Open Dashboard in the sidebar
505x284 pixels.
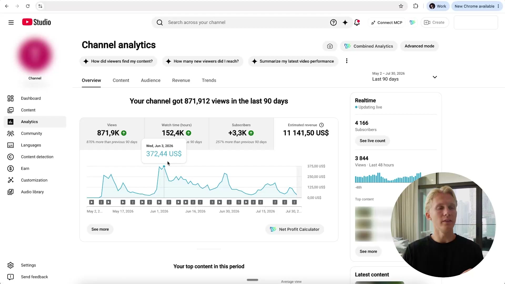tap(35, 98)
